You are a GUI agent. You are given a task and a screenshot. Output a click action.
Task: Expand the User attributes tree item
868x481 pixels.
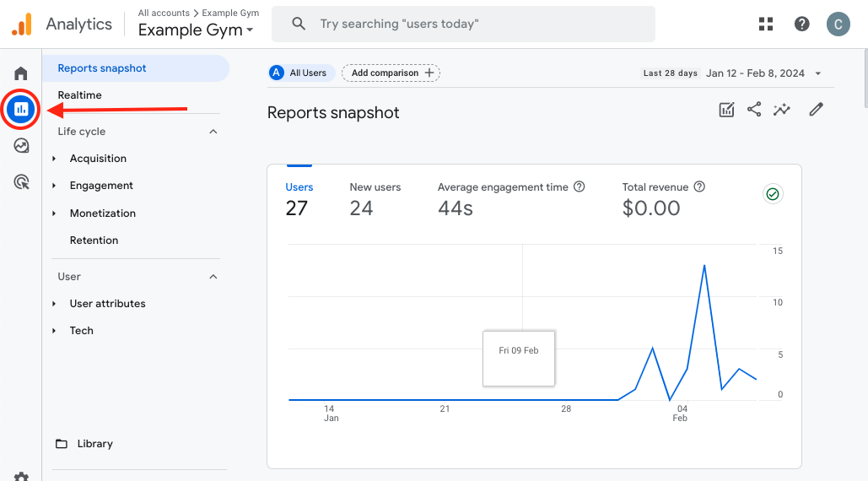tap(54, 303)
